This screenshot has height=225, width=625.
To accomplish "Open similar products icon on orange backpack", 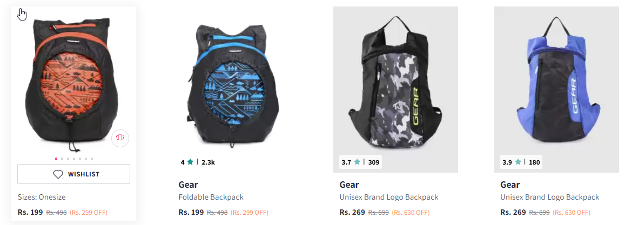I will 120,138.
